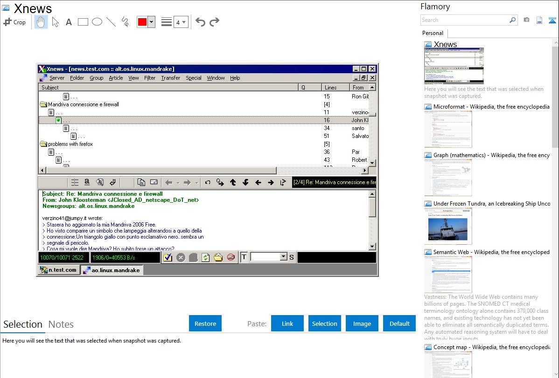Click the bold right arrow next article
The width and height of the screenshot is (559, 378).
pos(271,182)
